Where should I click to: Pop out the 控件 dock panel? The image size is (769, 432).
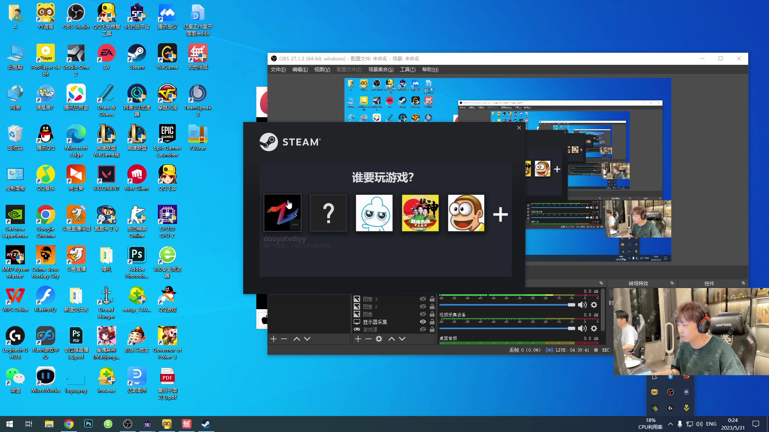[743, 283]
